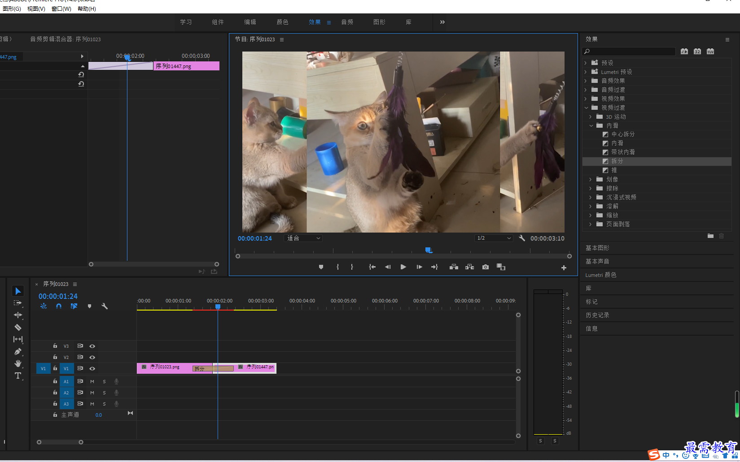
Task: Switch to 学习 workspace tab
Action: pos(186,22)
